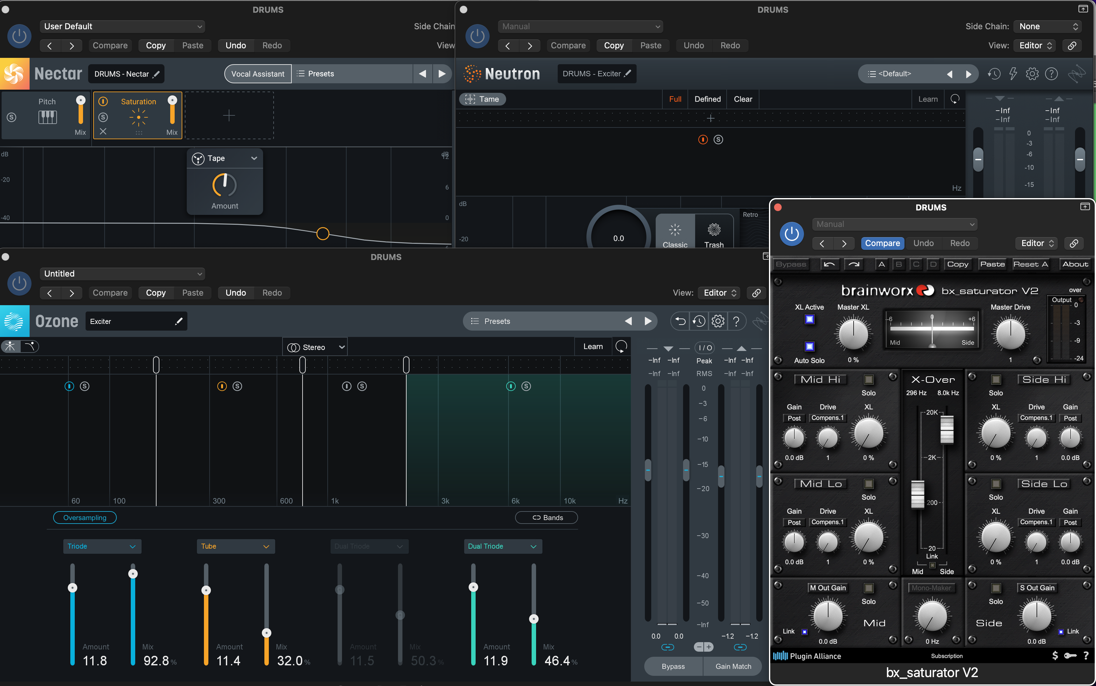Open Ozone settings gear icon
1096x686 pixels.
[718, 321]
